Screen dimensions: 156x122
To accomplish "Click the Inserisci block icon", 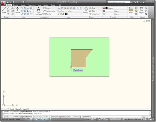I will [85, 10].
